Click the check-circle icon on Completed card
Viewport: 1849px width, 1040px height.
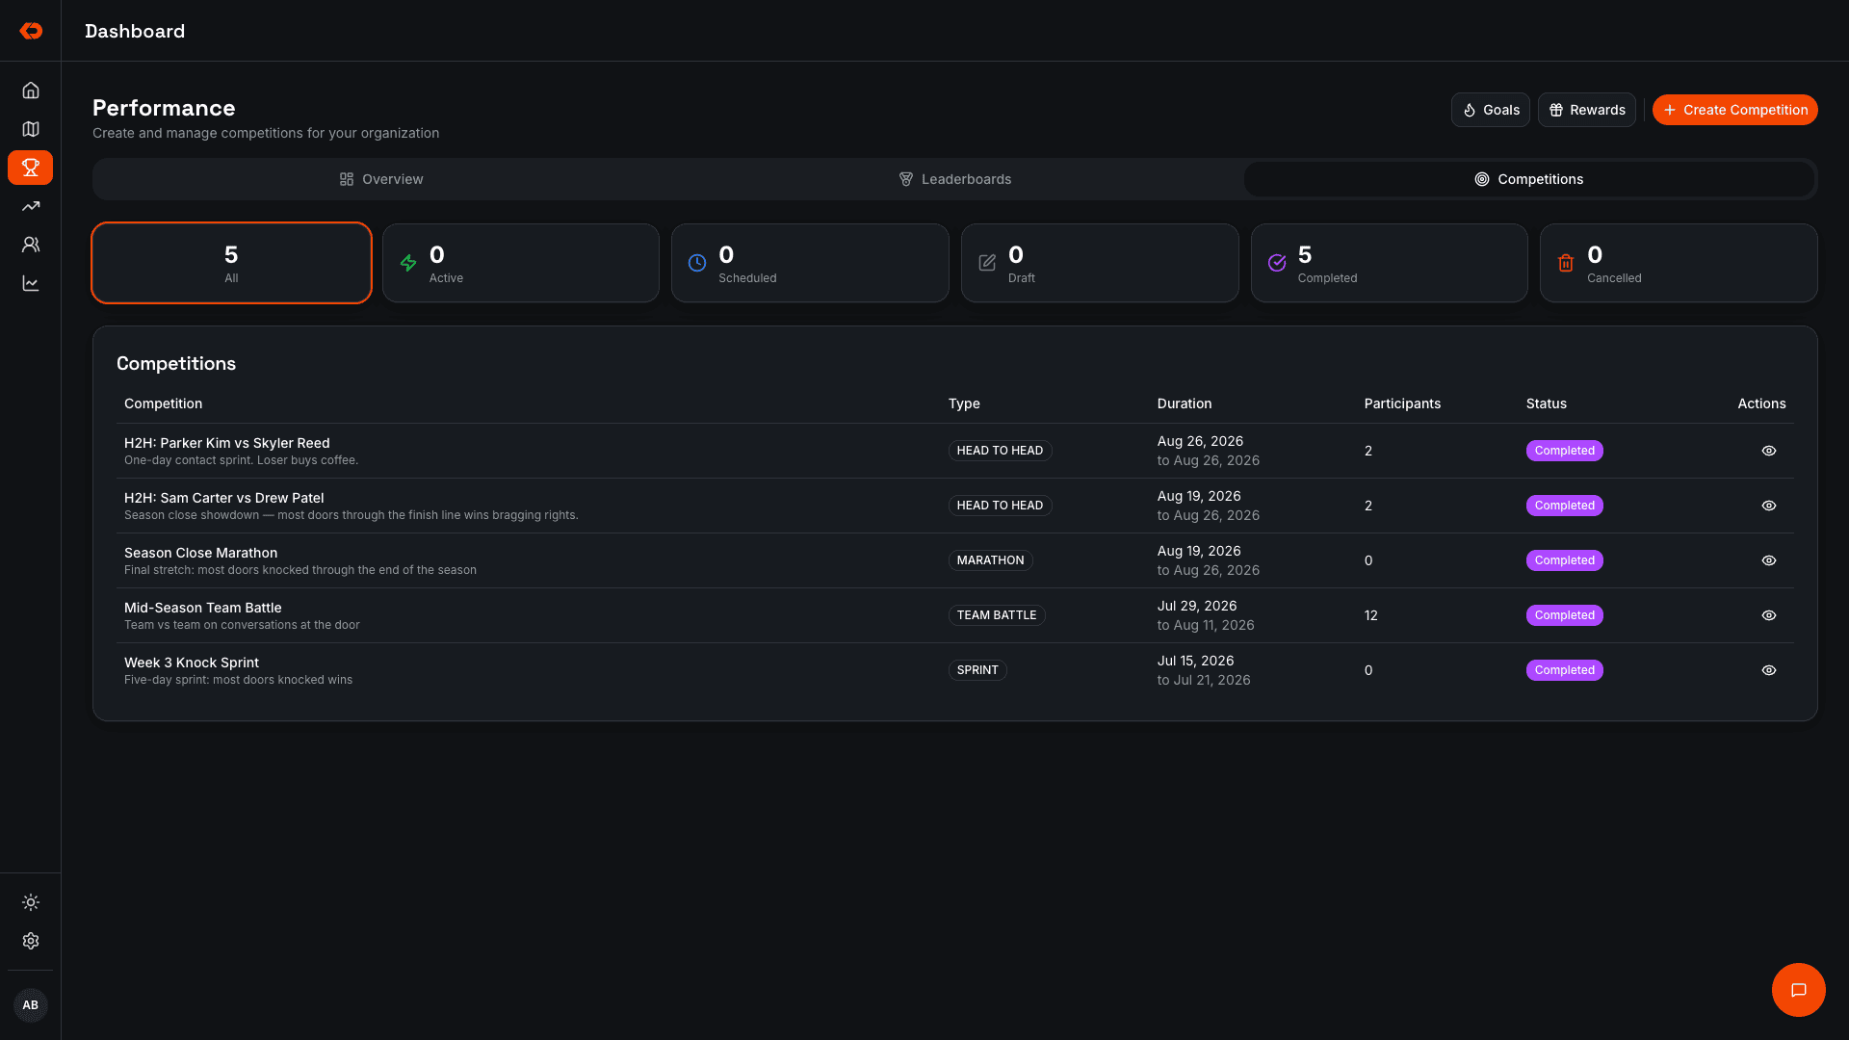[x=1277, y=263]
